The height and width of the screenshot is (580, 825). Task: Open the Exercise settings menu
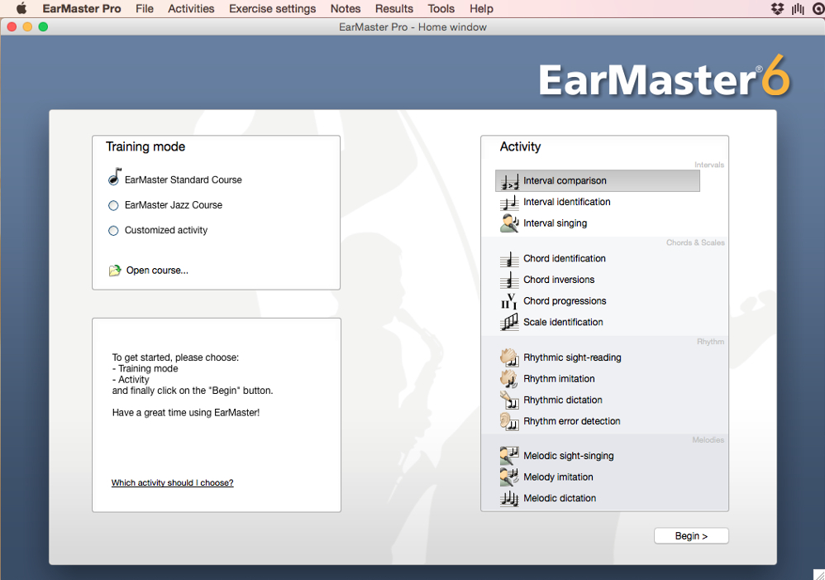point(272,8)
